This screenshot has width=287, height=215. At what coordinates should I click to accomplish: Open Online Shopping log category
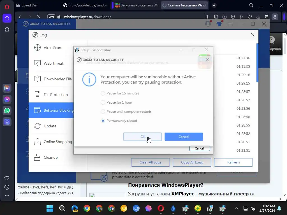point(51,142)
